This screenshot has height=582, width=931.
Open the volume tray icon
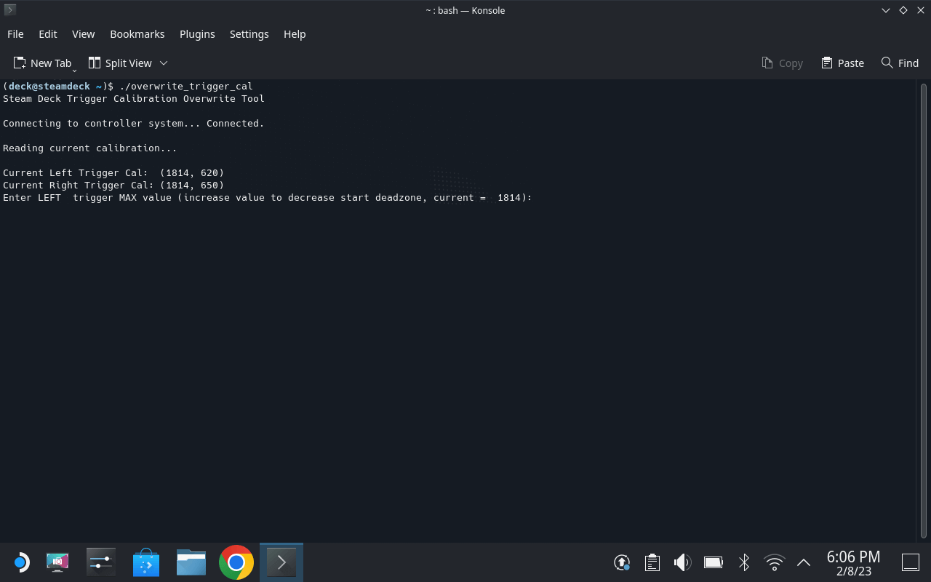[x=682, y=562]
